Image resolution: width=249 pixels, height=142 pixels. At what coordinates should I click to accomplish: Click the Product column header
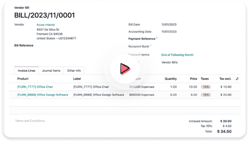pos(23,79)
